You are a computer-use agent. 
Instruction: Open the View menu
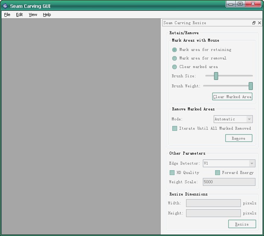[x=33, y=14]
